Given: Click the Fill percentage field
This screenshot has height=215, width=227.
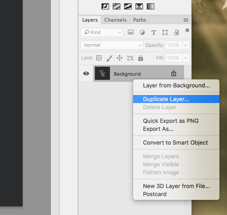Looking at the screenshot, I should pos(174,58).
